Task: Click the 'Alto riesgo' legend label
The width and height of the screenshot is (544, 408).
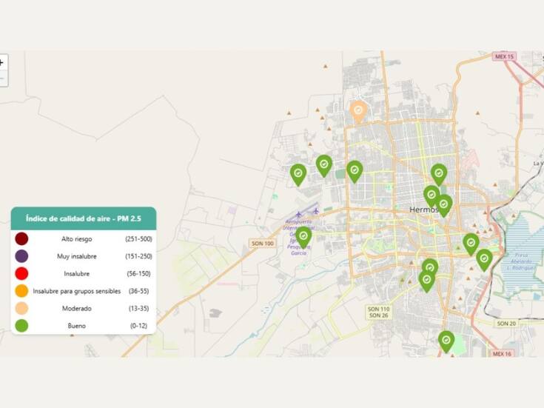Action: click(x=77, y=239)
